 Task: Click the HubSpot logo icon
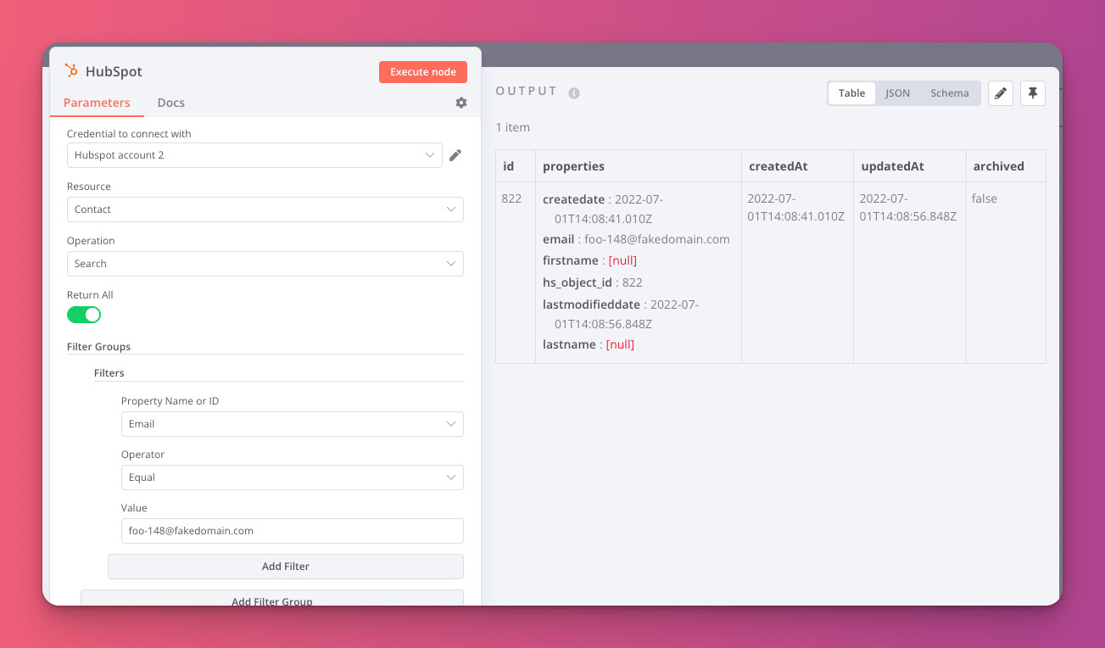coord(72,71)
